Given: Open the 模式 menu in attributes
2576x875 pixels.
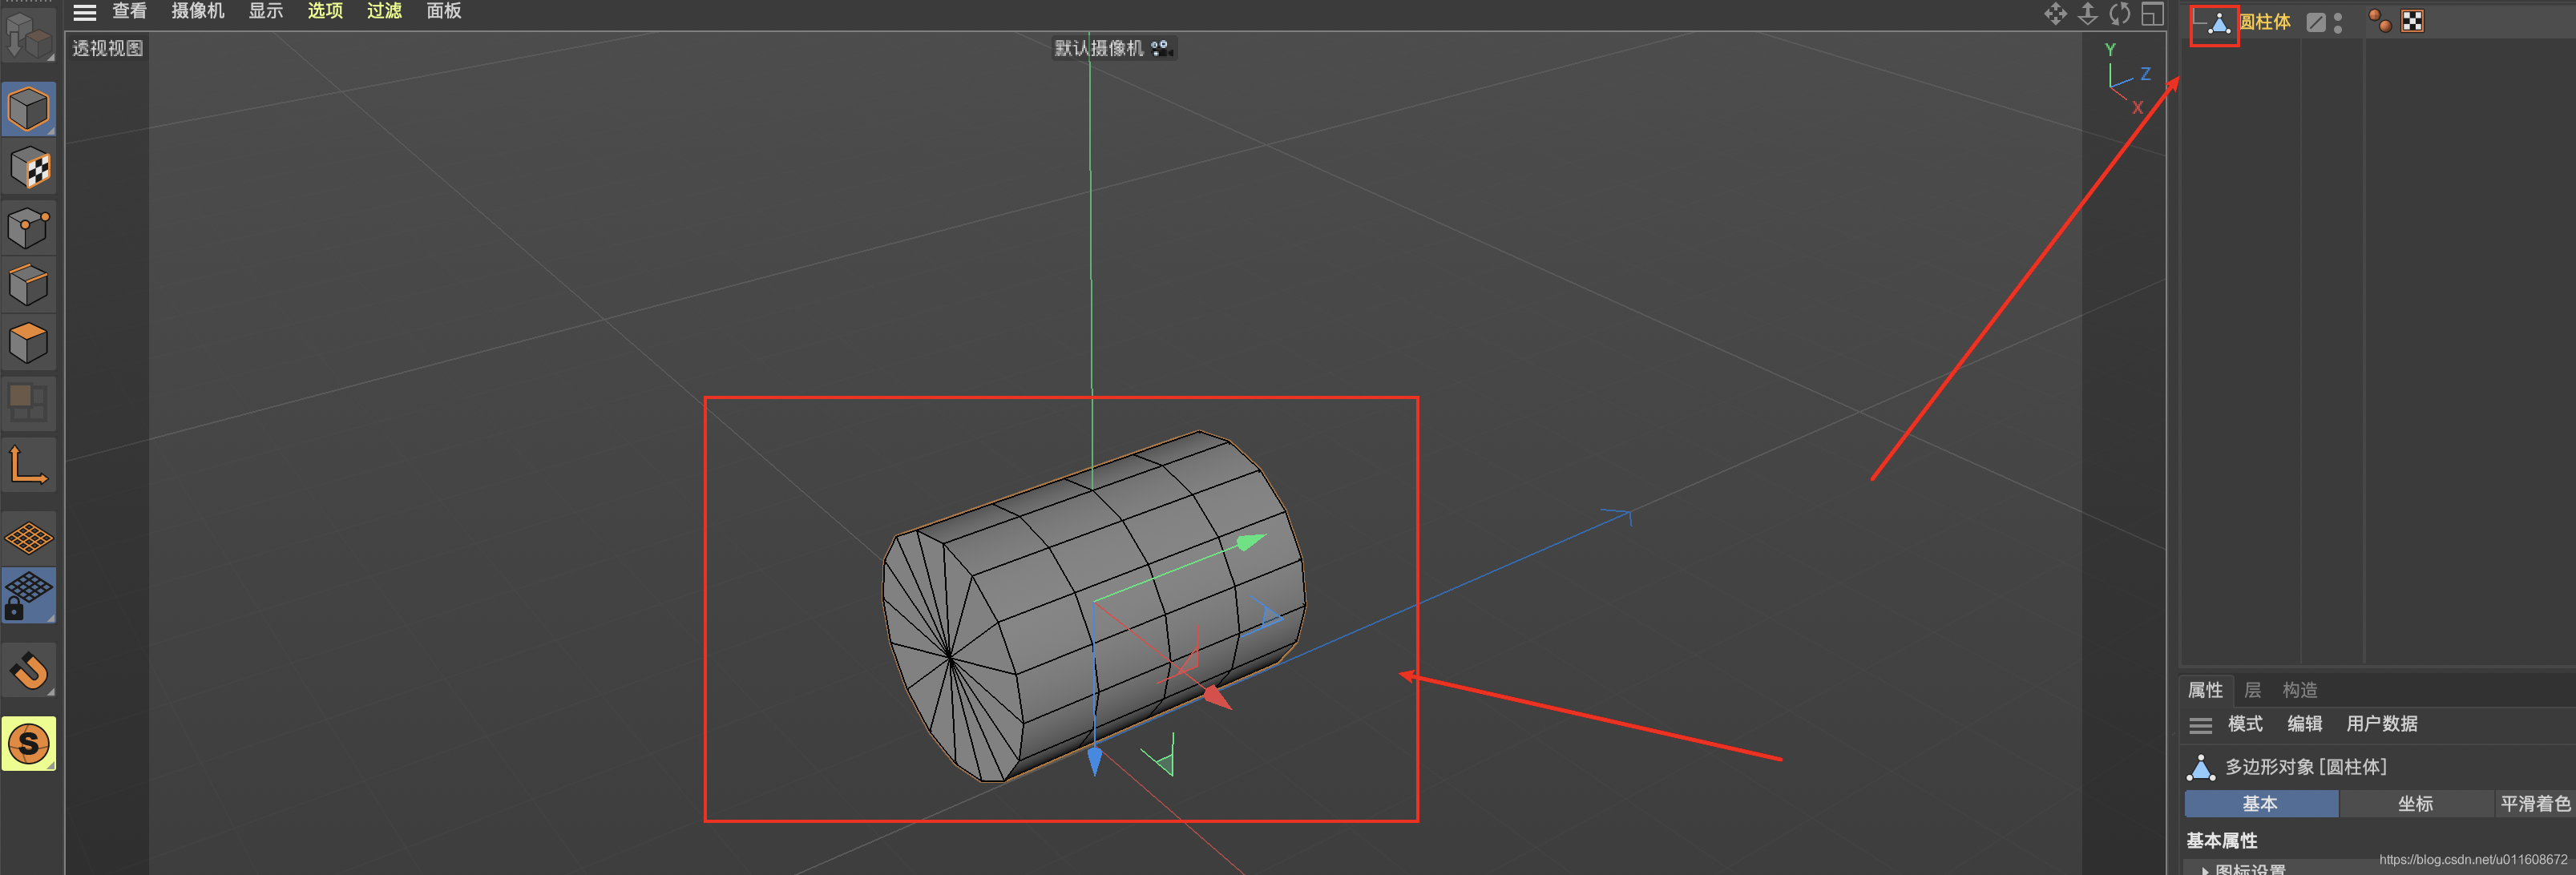Looking at the screenshot, I should coord(2244,724).
